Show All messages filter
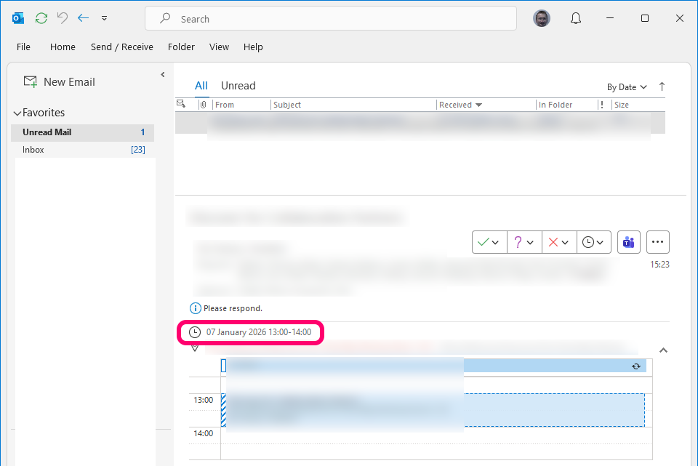The height and width of the screenshot is (466, 698). 201,86
